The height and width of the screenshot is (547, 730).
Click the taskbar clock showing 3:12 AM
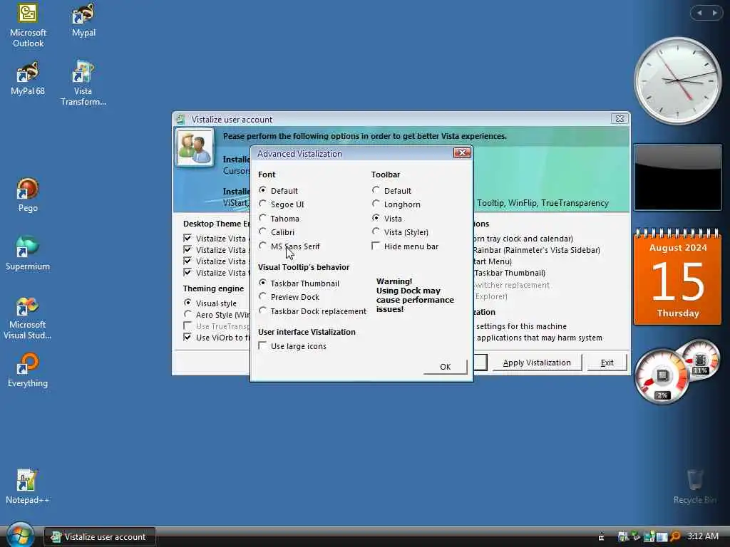(703, 536)
